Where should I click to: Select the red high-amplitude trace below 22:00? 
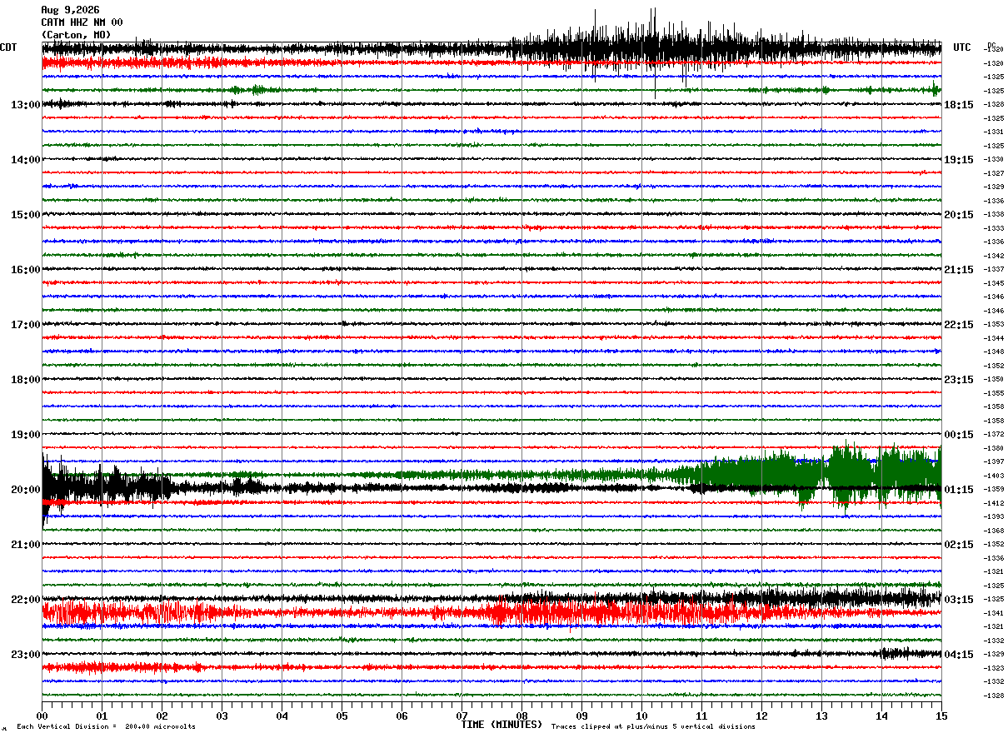(492, 614)
